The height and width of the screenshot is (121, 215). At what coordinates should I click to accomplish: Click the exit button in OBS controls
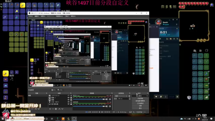tap(140, 108)
